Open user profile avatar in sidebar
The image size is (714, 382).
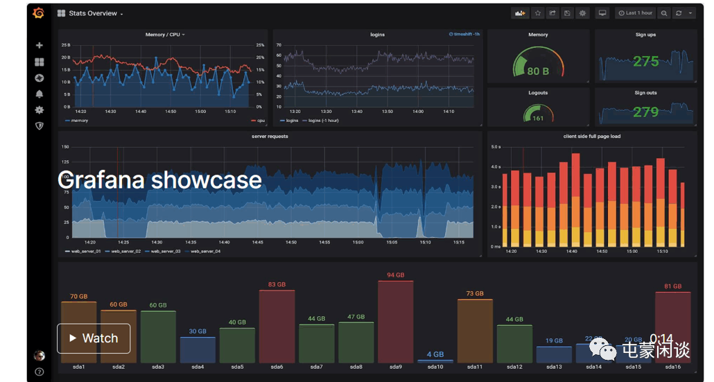tap(40, 356)
